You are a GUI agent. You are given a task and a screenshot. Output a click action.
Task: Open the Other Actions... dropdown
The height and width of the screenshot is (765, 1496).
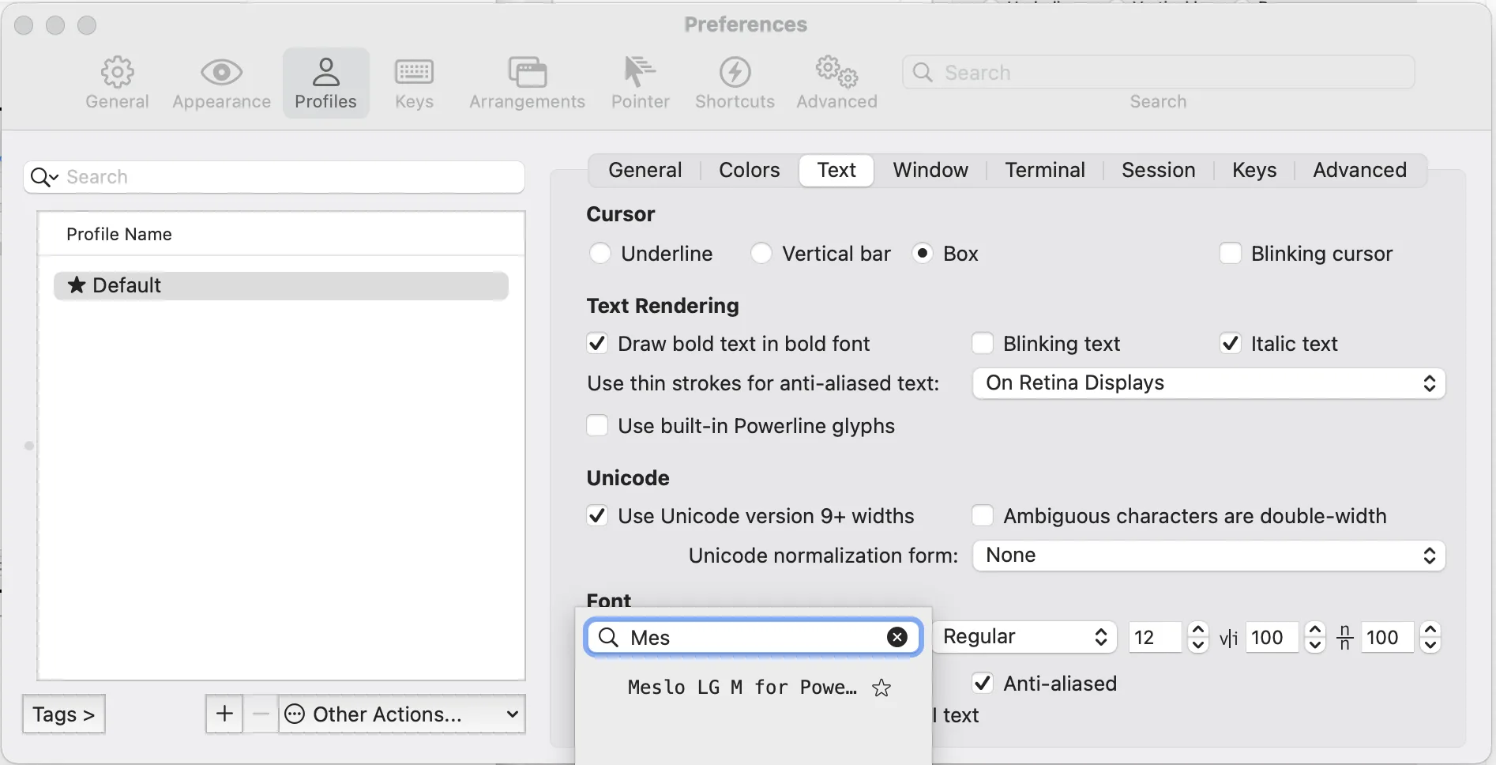click(402, 714)
